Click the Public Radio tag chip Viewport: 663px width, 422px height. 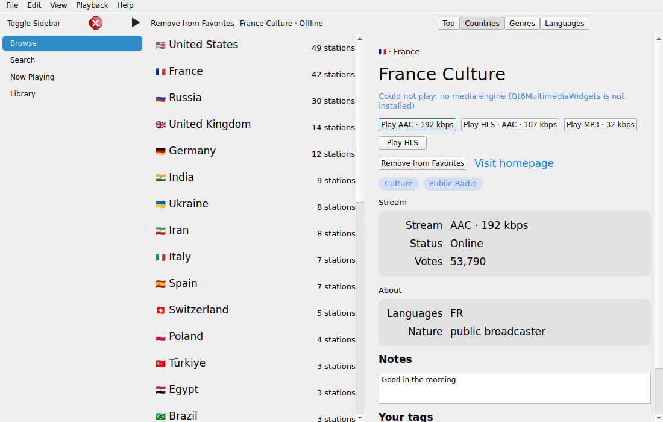(x=453, y=183)
